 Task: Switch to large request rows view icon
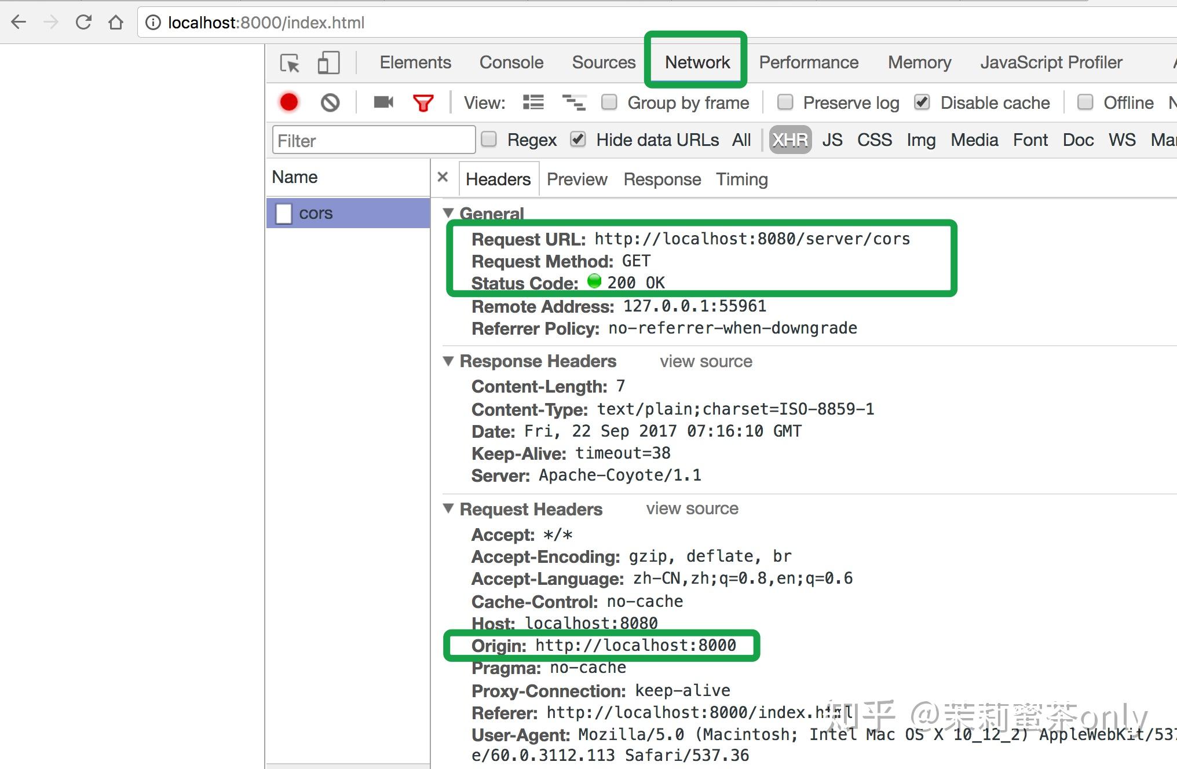click(x=533, y=102)
